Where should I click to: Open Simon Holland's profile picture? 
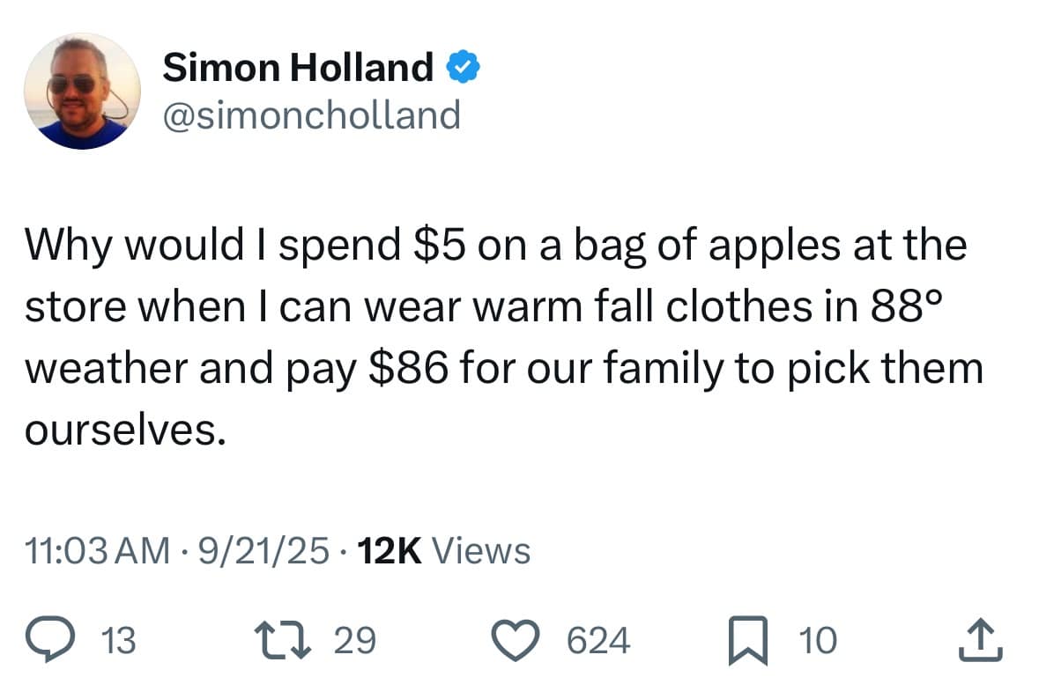(x=82, y=91)
